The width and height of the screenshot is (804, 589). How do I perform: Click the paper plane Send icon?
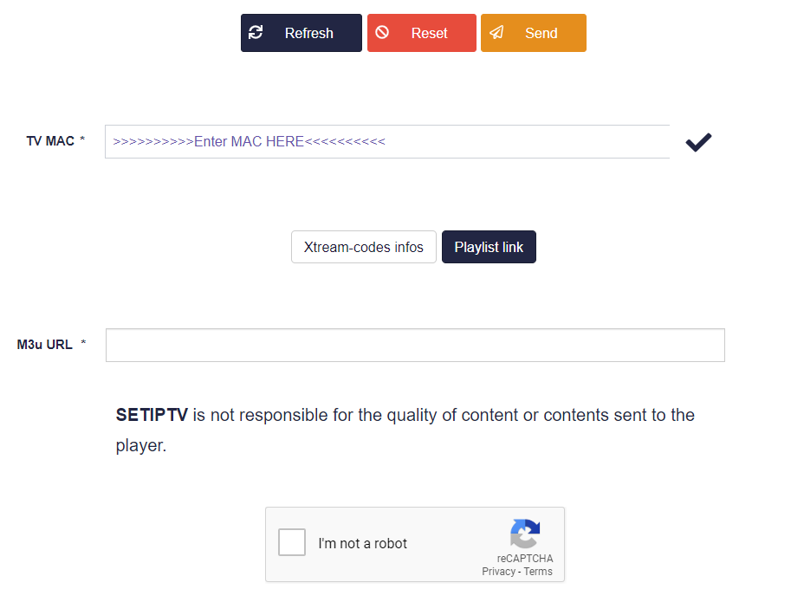coord(496,33)
